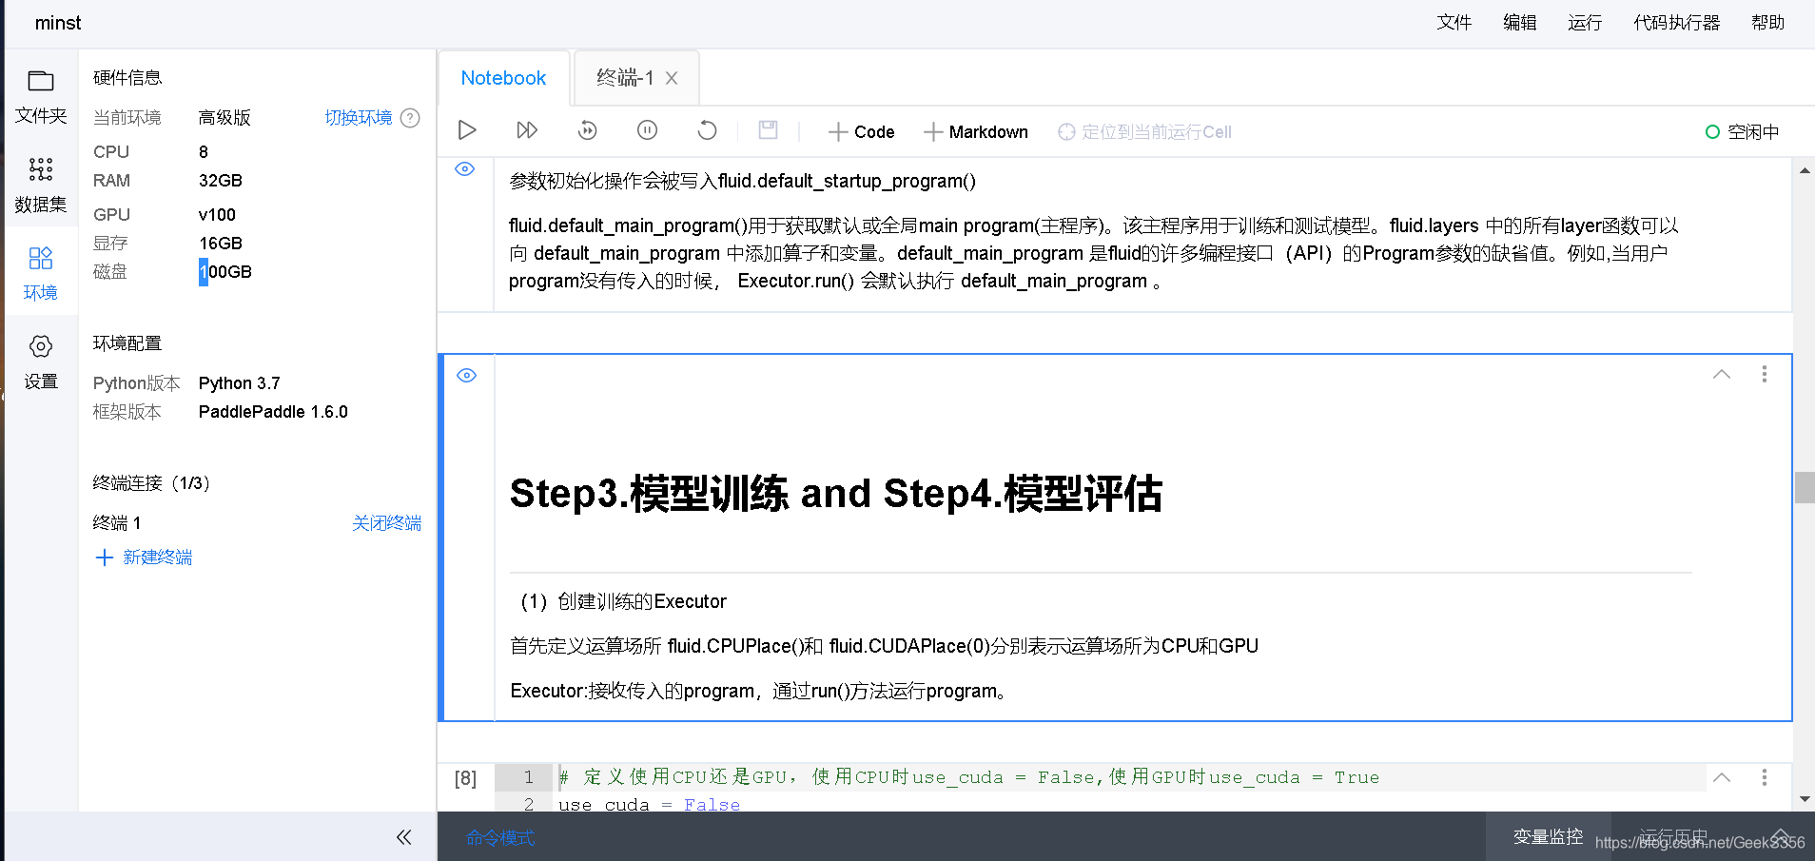This screenshot has width=1815, height=861.
Task: Click the 切换环境 link
Action: 359,118
